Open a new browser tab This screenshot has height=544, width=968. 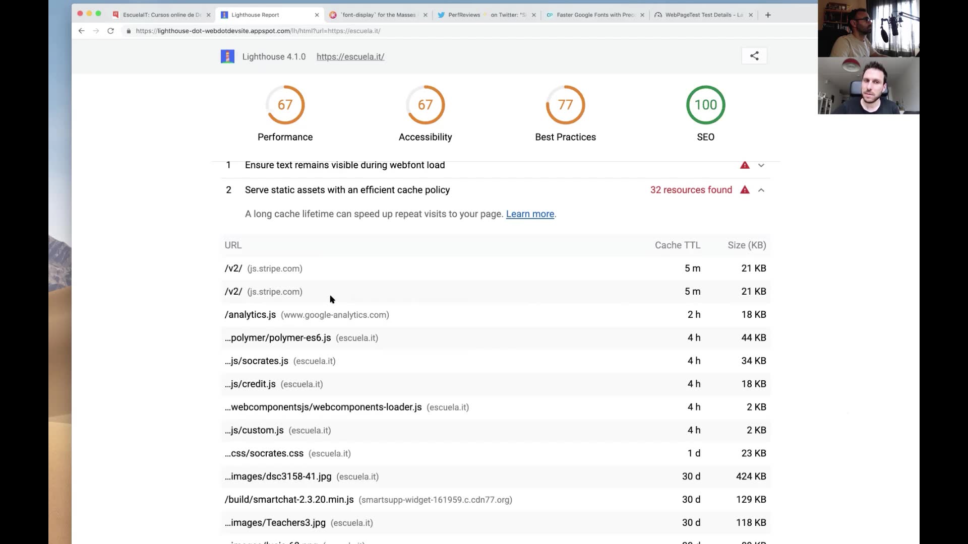768,15
